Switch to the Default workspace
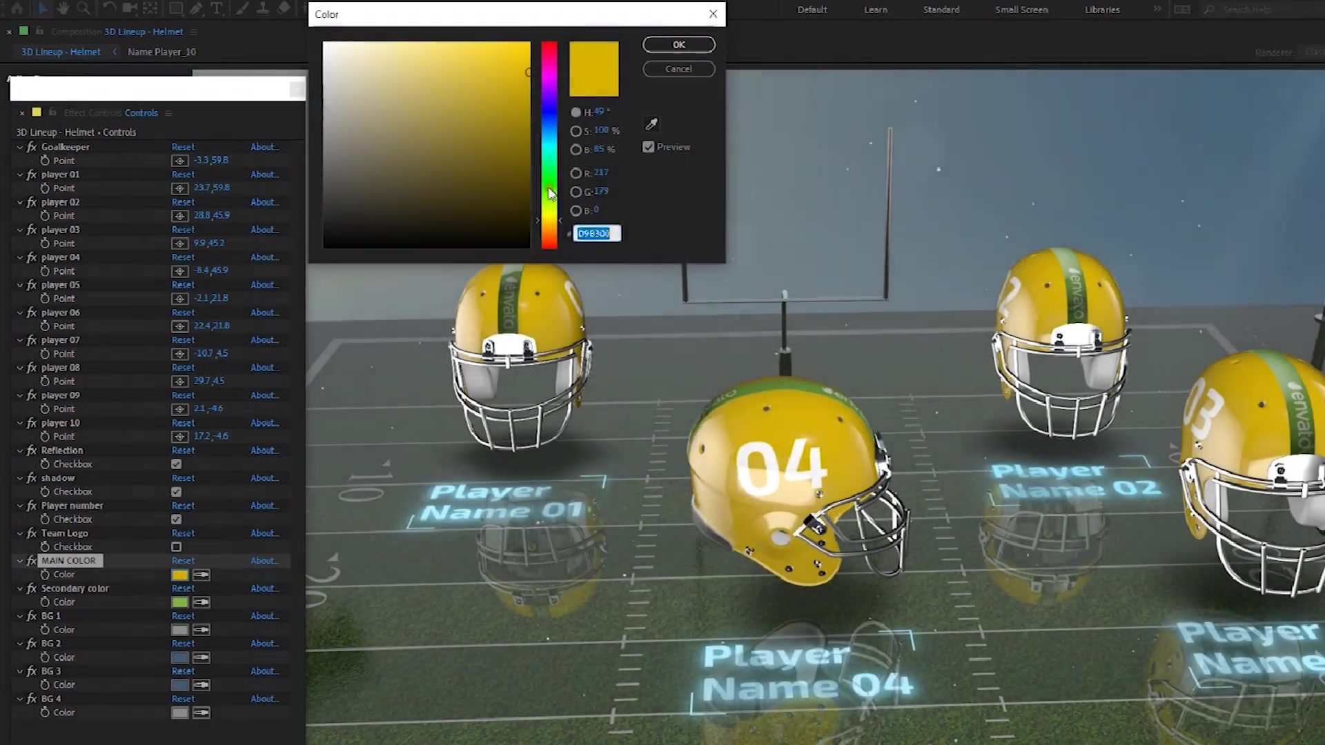Viewport: 1325px width, 745px height. 812,10
